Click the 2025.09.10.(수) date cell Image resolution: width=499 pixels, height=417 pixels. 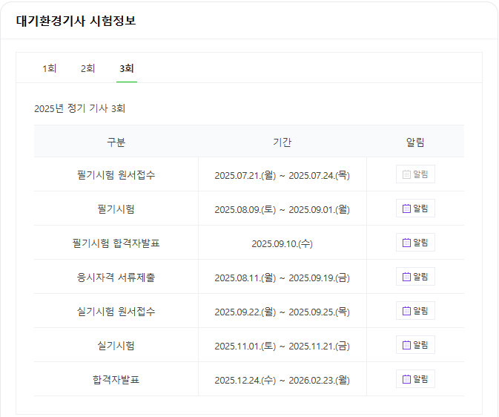(282, 243)
